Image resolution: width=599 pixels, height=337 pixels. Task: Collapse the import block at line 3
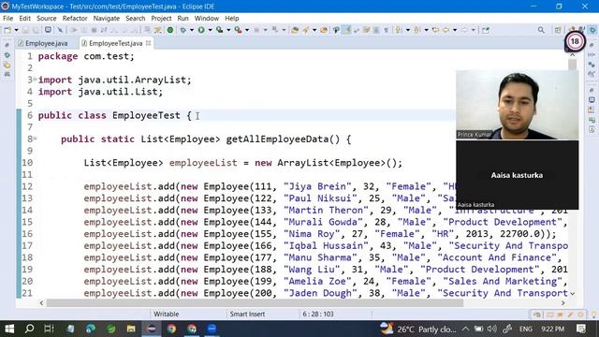35,80
